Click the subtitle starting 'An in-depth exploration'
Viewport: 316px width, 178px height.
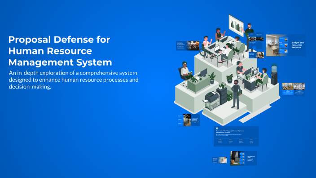tap(74, 80)
